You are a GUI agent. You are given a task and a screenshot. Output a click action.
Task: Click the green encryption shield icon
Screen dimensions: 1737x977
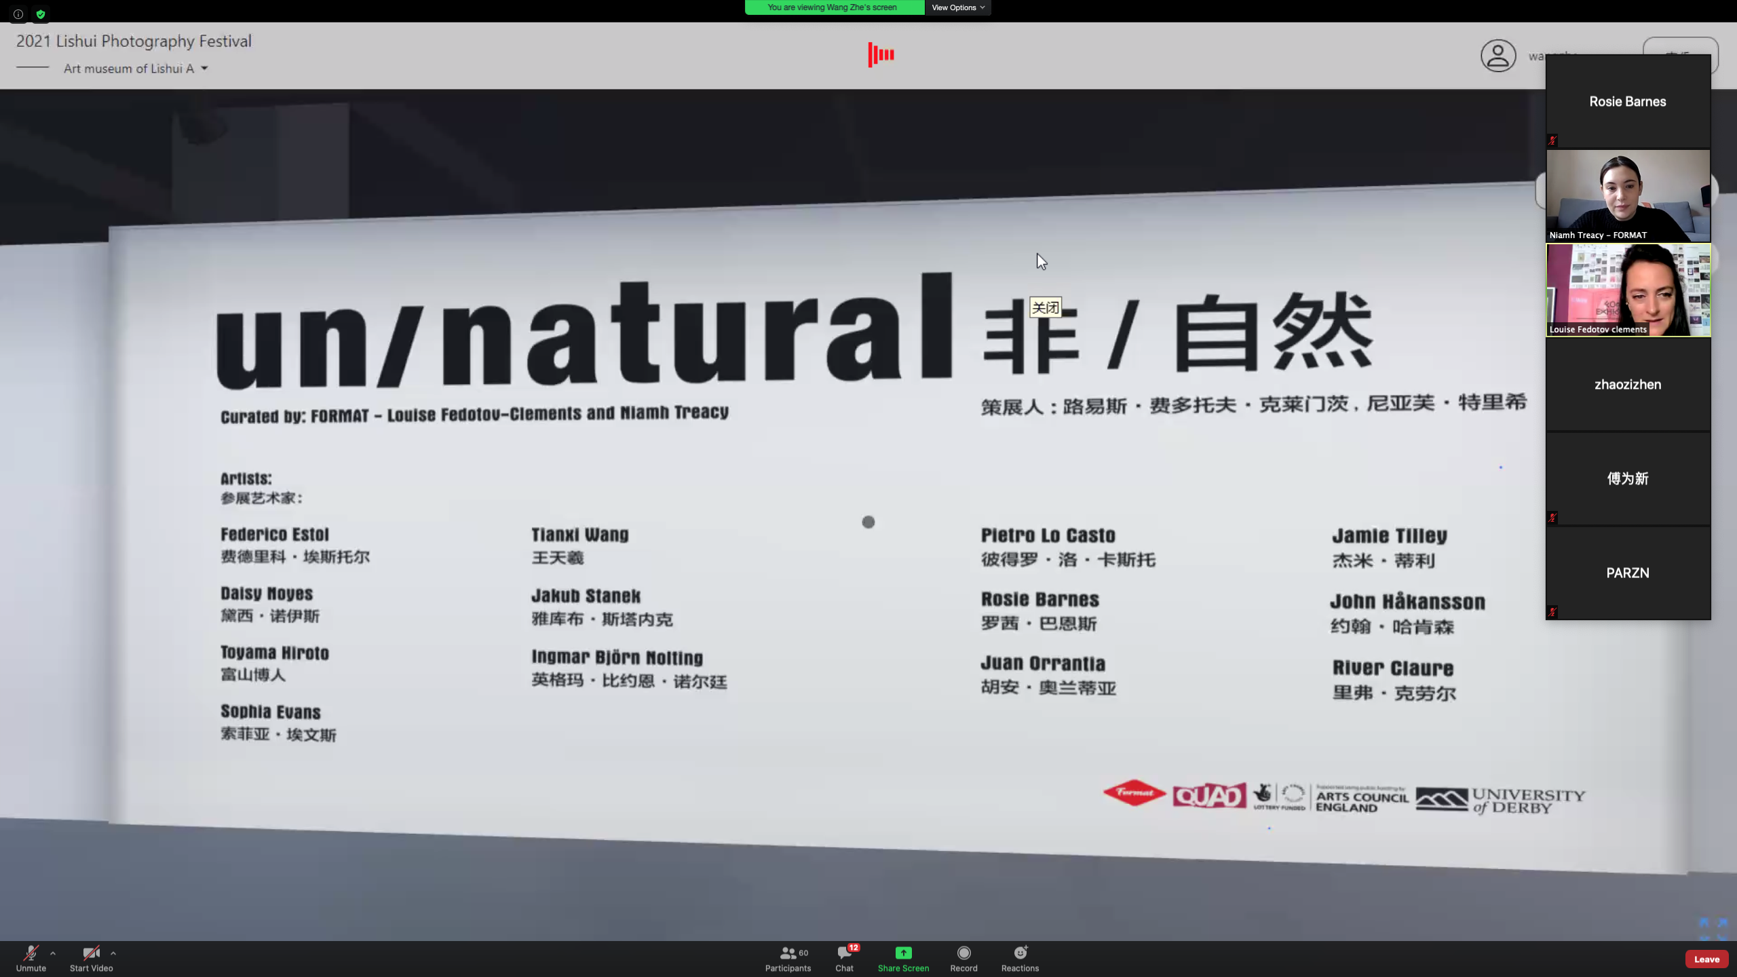point(41,14)
